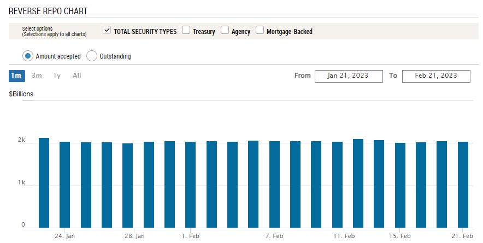Select the bar above 24. Jan
The height and width of the screenshot is (243, 483).
(x=64, y=185)
